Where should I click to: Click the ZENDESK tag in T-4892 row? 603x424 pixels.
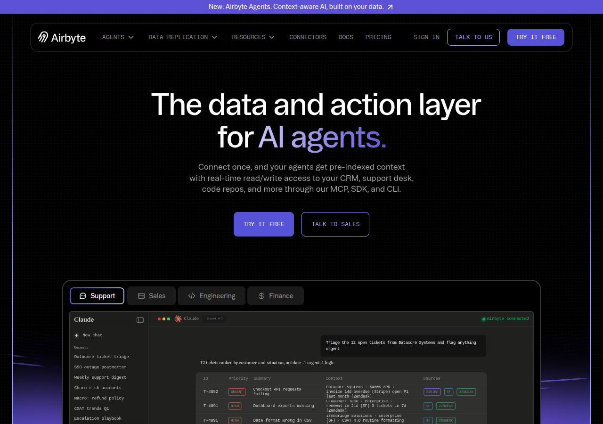pyautogui.click(x=466, y=392)
